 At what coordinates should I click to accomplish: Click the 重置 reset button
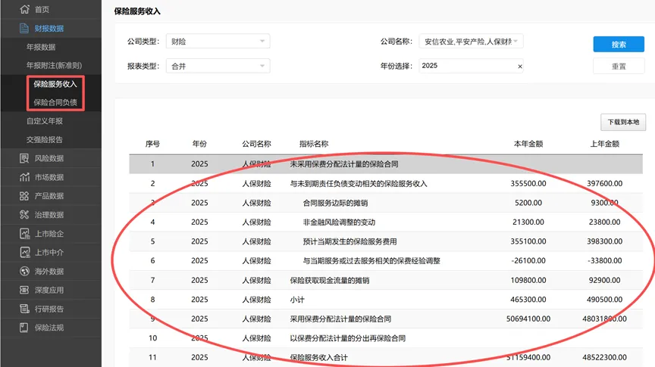tap(619, 67)
